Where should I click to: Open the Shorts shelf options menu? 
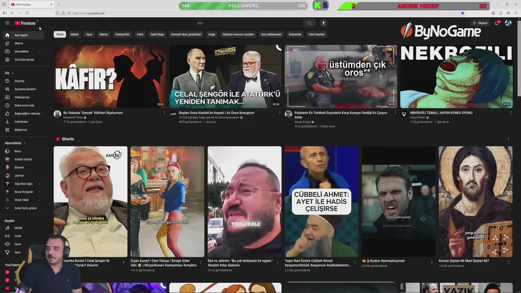tap(508, 139)
